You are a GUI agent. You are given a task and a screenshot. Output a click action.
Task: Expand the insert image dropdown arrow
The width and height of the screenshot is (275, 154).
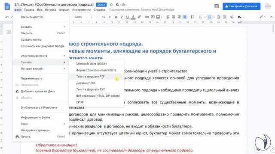coord(162,17)
